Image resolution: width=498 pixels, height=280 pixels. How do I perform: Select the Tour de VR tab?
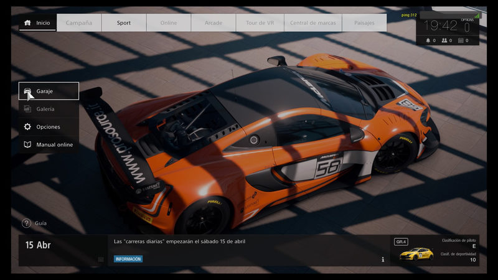coord(258,23)
